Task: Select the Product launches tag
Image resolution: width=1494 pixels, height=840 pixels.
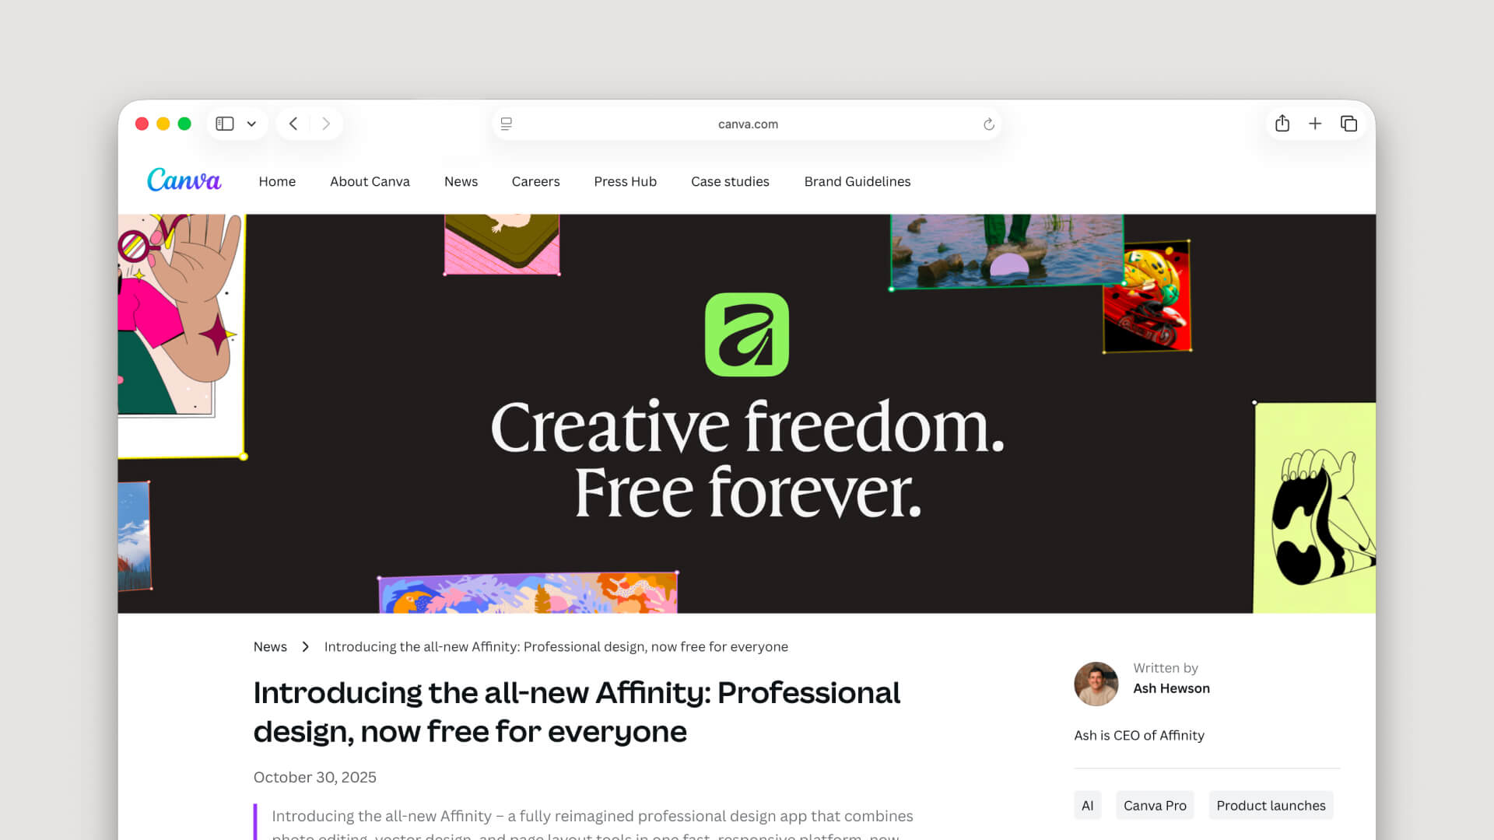Action: (1271, 806)
